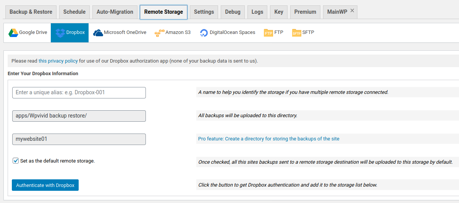This screenshot has height=203, width=459.
Task: Choose the Microsoft OneDrive cloud icon
Action: pos(98,33)
